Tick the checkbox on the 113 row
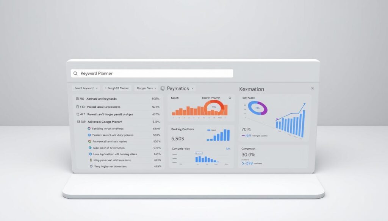The height and width of the screenshot is (221, 388). pyautogui.click(x=77, y=107)
